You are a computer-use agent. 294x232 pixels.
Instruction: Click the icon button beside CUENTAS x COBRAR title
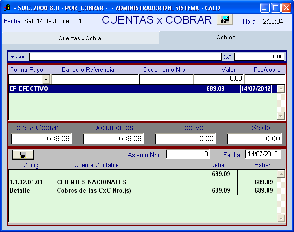coord(225,19)
